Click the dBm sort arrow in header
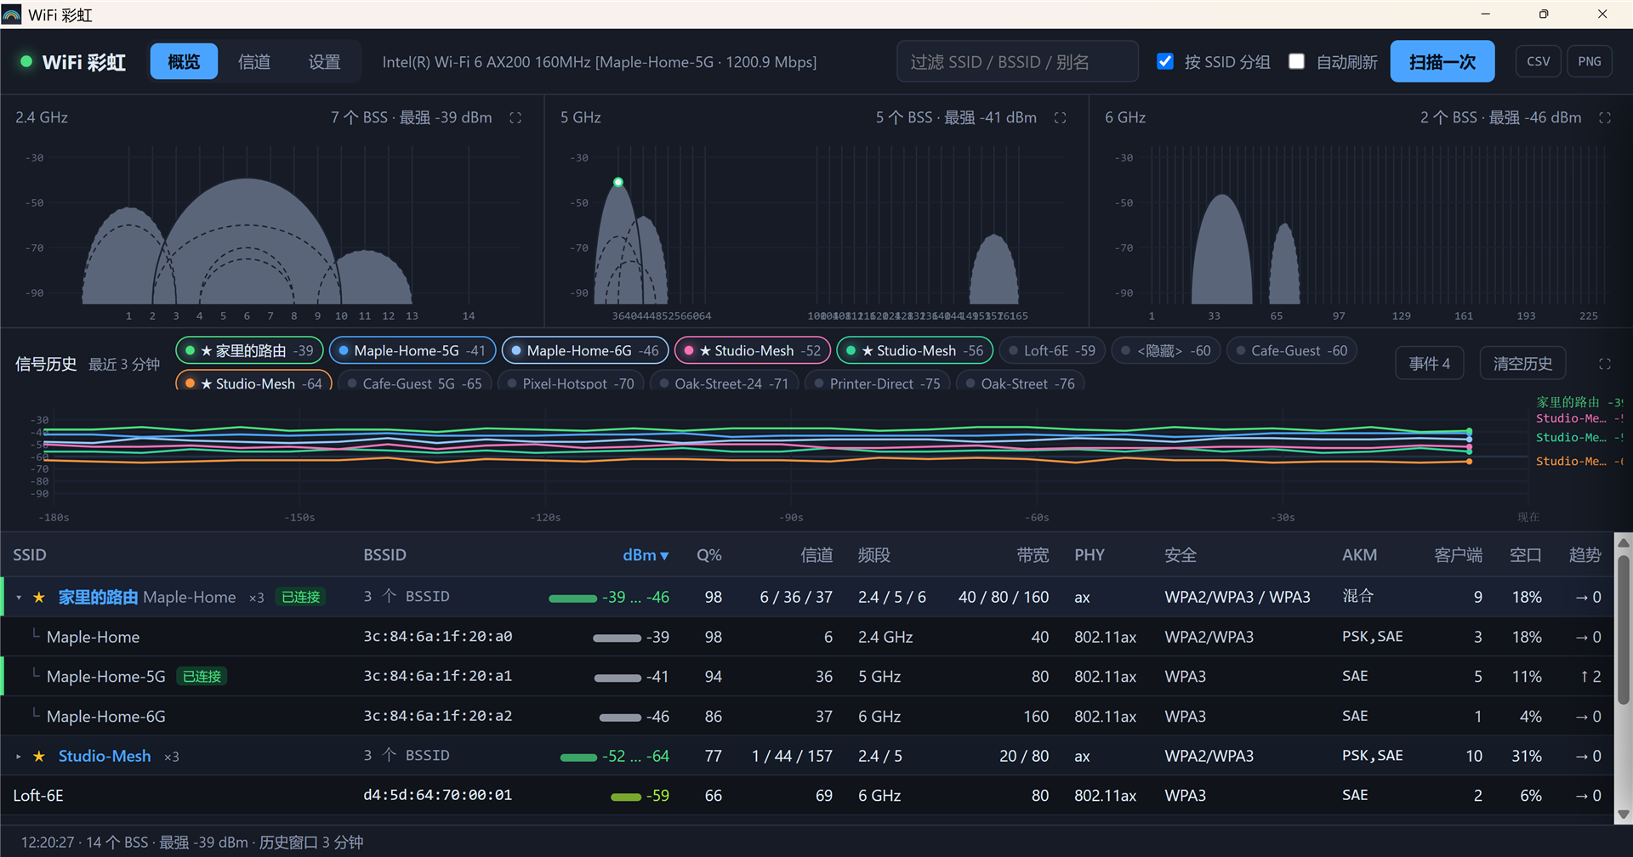 point(664,556)
